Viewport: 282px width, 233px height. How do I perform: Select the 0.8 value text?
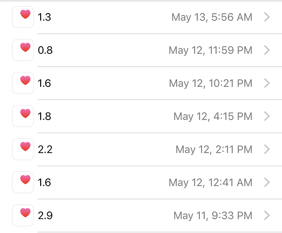click(45, 50)
